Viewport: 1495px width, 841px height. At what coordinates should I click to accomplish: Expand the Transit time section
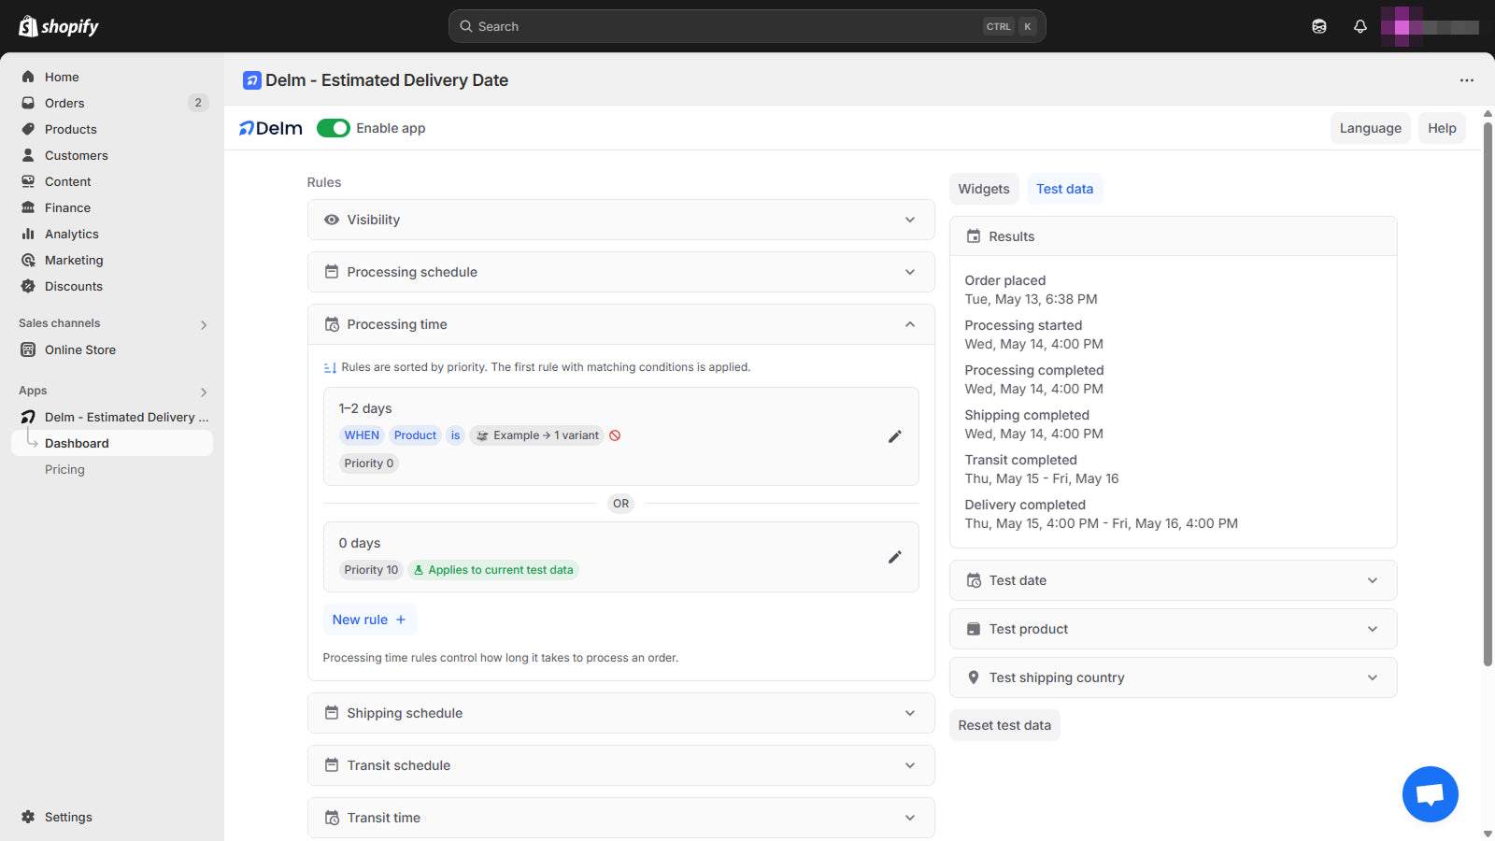click(621, 818)
